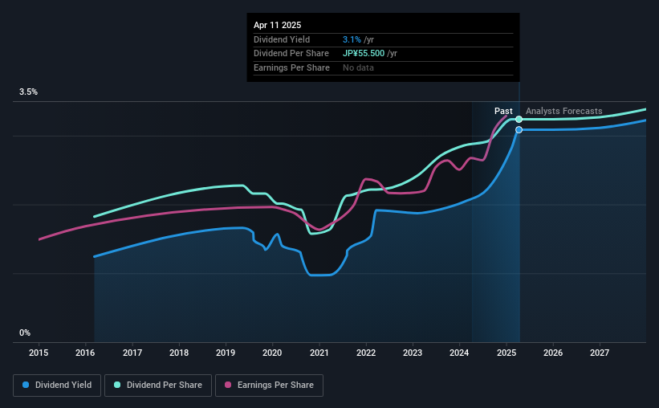This screenshot has width=659, height=408.
Task: Click the '3.5%' y-axis label
Action: pos(28,92)
